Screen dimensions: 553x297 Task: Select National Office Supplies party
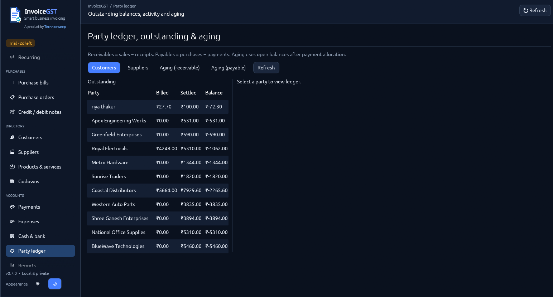coord(158,232)
